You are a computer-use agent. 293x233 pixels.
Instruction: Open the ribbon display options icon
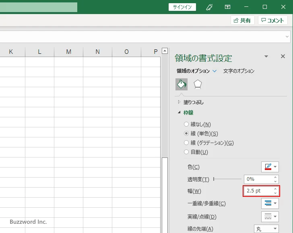pos(227,7)
